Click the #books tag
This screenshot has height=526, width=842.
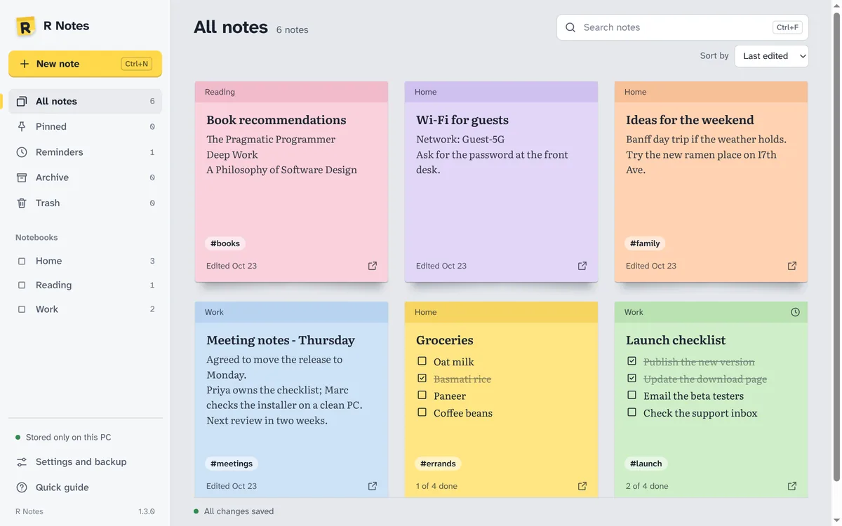[225, 243]
